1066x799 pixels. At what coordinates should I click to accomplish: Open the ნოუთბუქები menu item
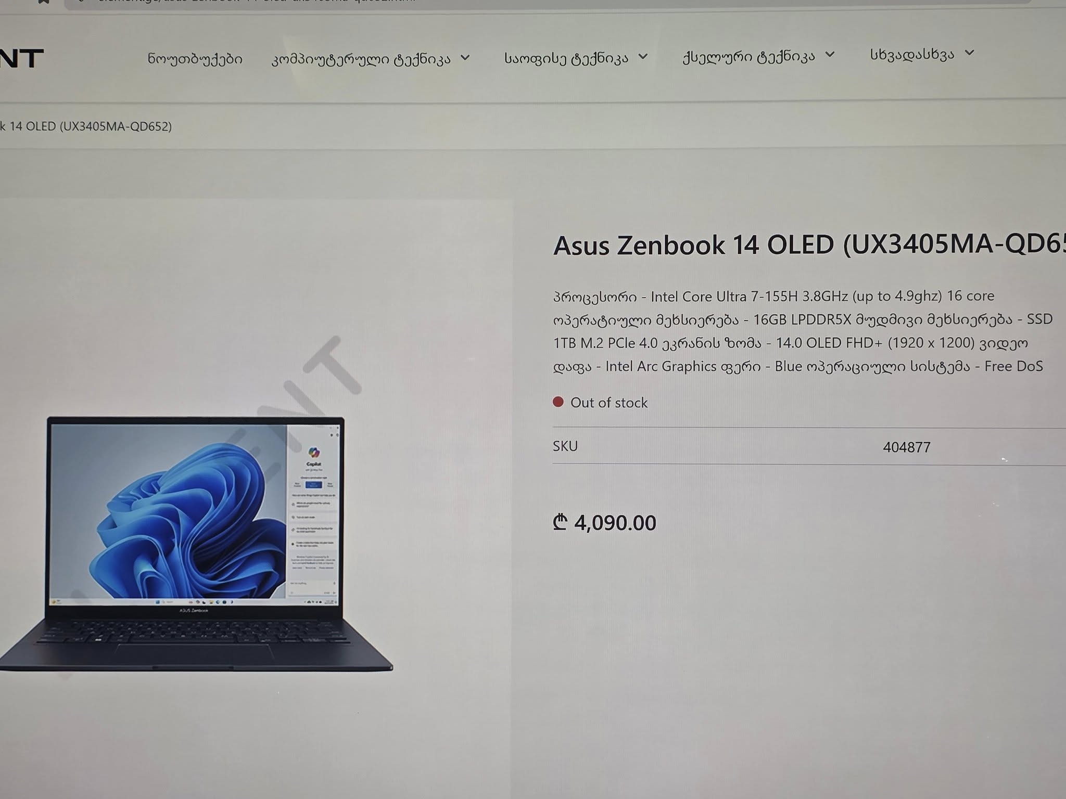click(195, 59)
